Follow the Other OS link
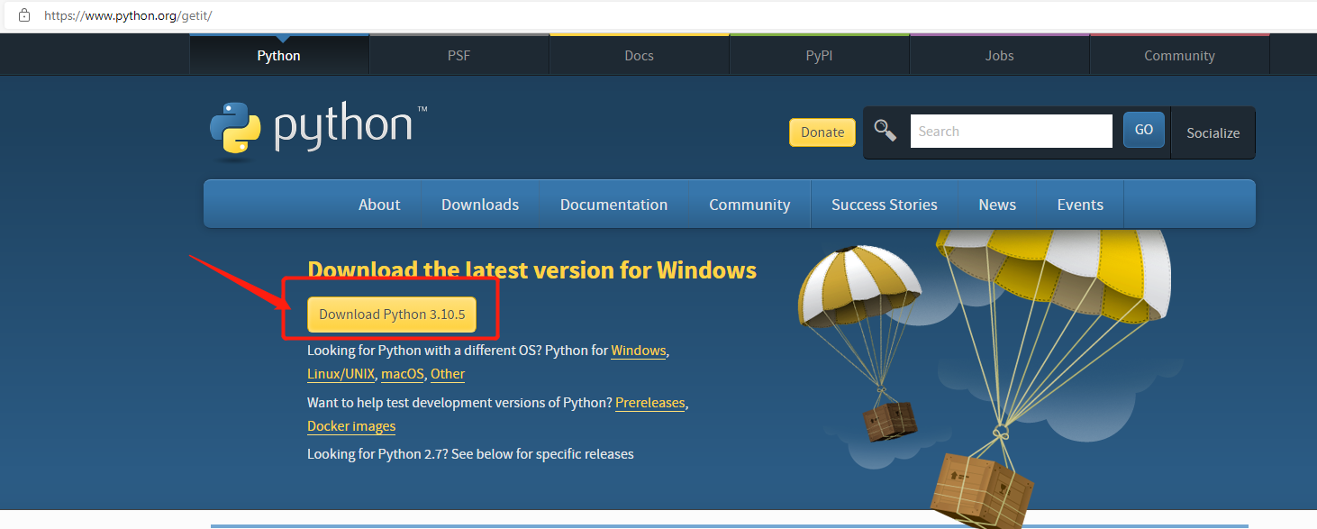 pyautogui.click(x=448, y=374)
